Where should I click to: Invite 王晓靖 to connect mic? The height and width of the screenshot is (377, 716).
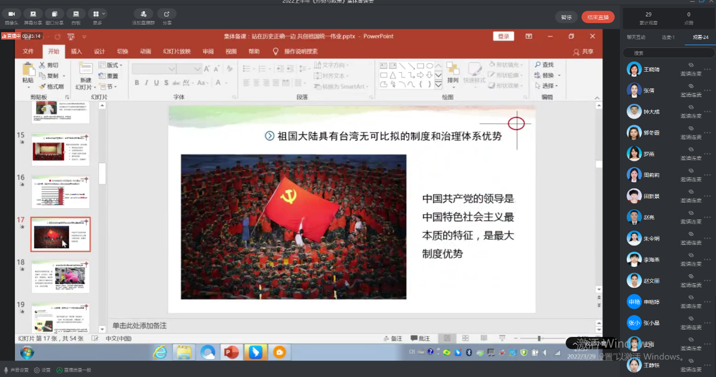pyautogui.click(x=691, y=70)
